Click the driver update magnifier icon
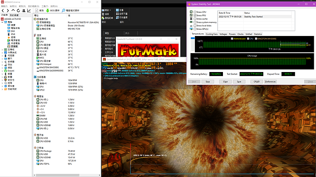 (x=64, y=11)
